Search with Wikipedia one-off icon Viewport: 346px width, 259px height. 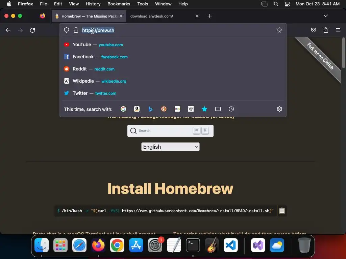[191, 109]
